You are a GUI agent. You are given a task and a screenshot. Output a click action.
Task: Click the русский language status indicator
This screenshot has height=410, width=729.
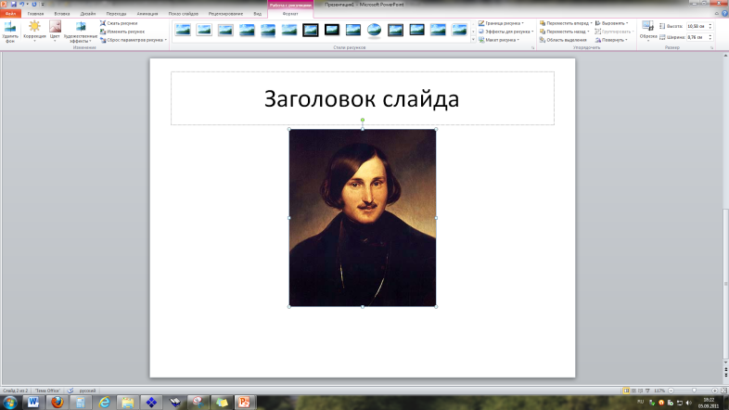(x=87, y=391)
